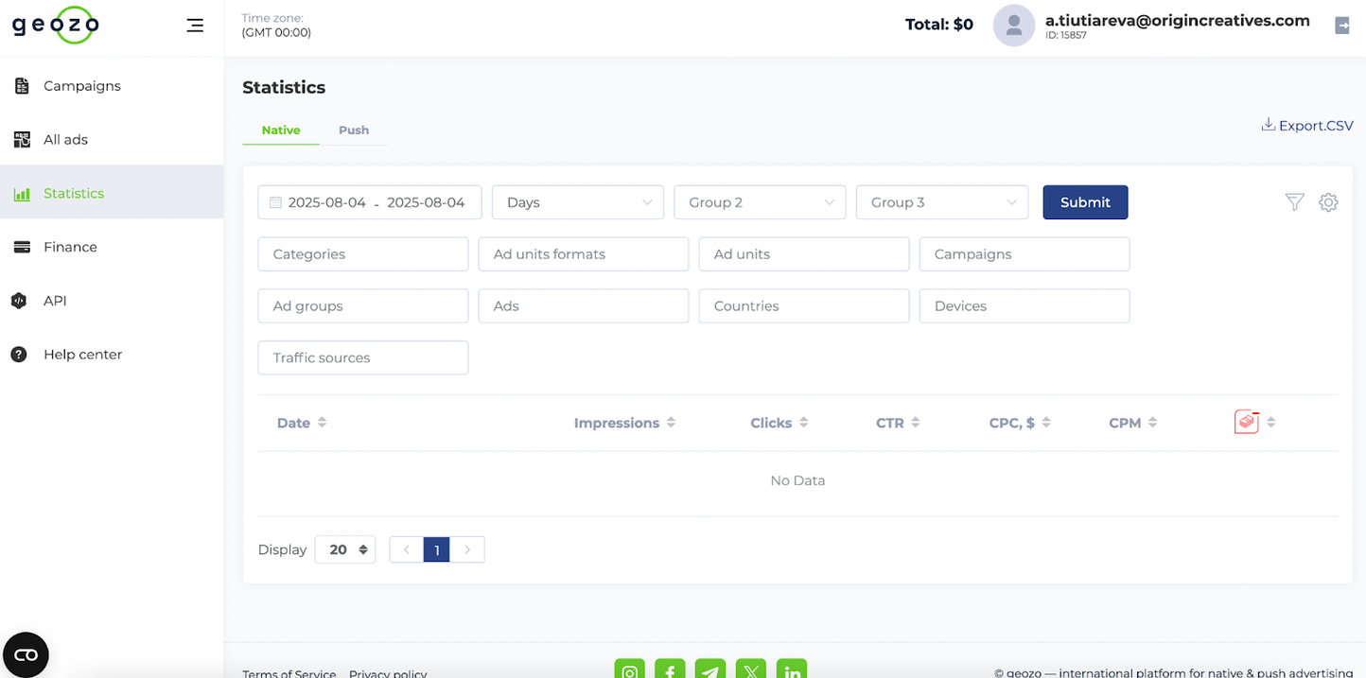1366x678 pixels.
Task: Expand the Days grouping dropdown
Action: click(x=578, y=202)
